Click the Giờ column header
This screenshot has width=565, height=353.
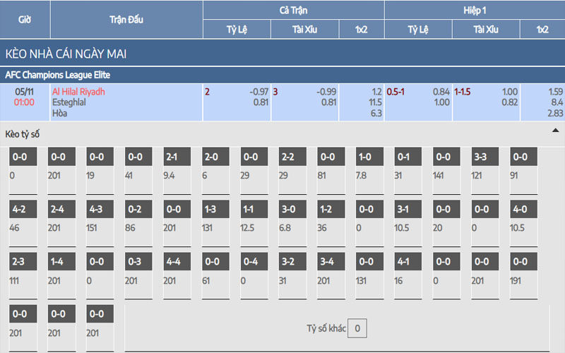point(25,19)
